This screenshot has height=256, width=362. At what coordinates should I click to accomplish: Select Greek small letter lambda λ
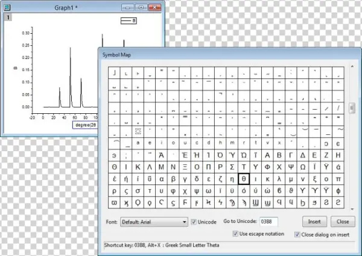coord(279,179)
